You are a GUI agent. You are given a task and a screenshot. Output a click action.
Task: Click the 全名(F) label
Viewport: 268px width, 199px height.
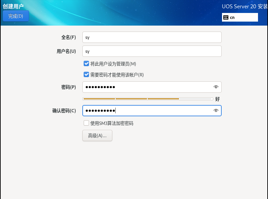coord(69,37)
